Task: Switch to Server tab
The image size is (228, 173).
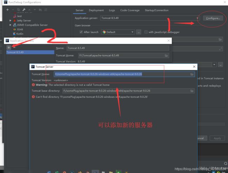Action: point(80,10)
